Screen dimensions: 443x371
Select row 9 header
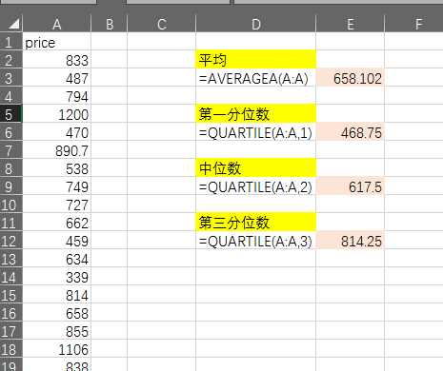click(11, 185)
